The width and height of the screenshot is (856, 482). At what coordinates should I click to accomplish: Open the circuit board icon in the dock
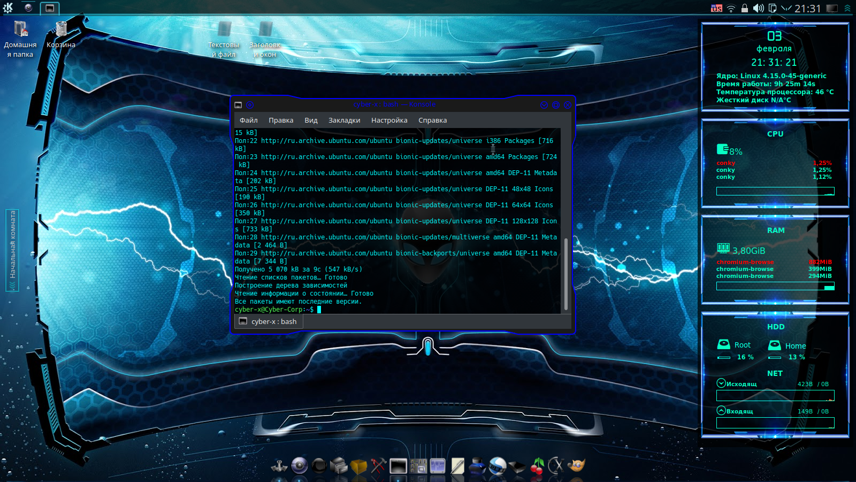(418, 466)
